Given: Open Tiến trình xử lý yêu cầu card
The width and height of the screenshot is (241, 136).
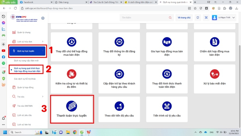Looking at the screenshot, I should click(167, 109).
